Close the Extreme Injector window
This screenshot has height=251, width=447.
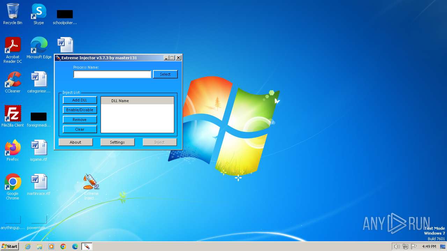pos(178,58)
